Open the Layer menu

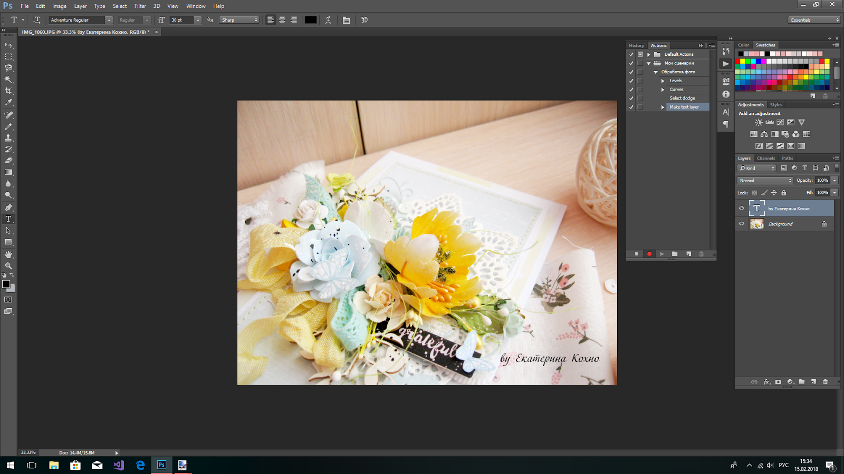[x=80, y=6]
